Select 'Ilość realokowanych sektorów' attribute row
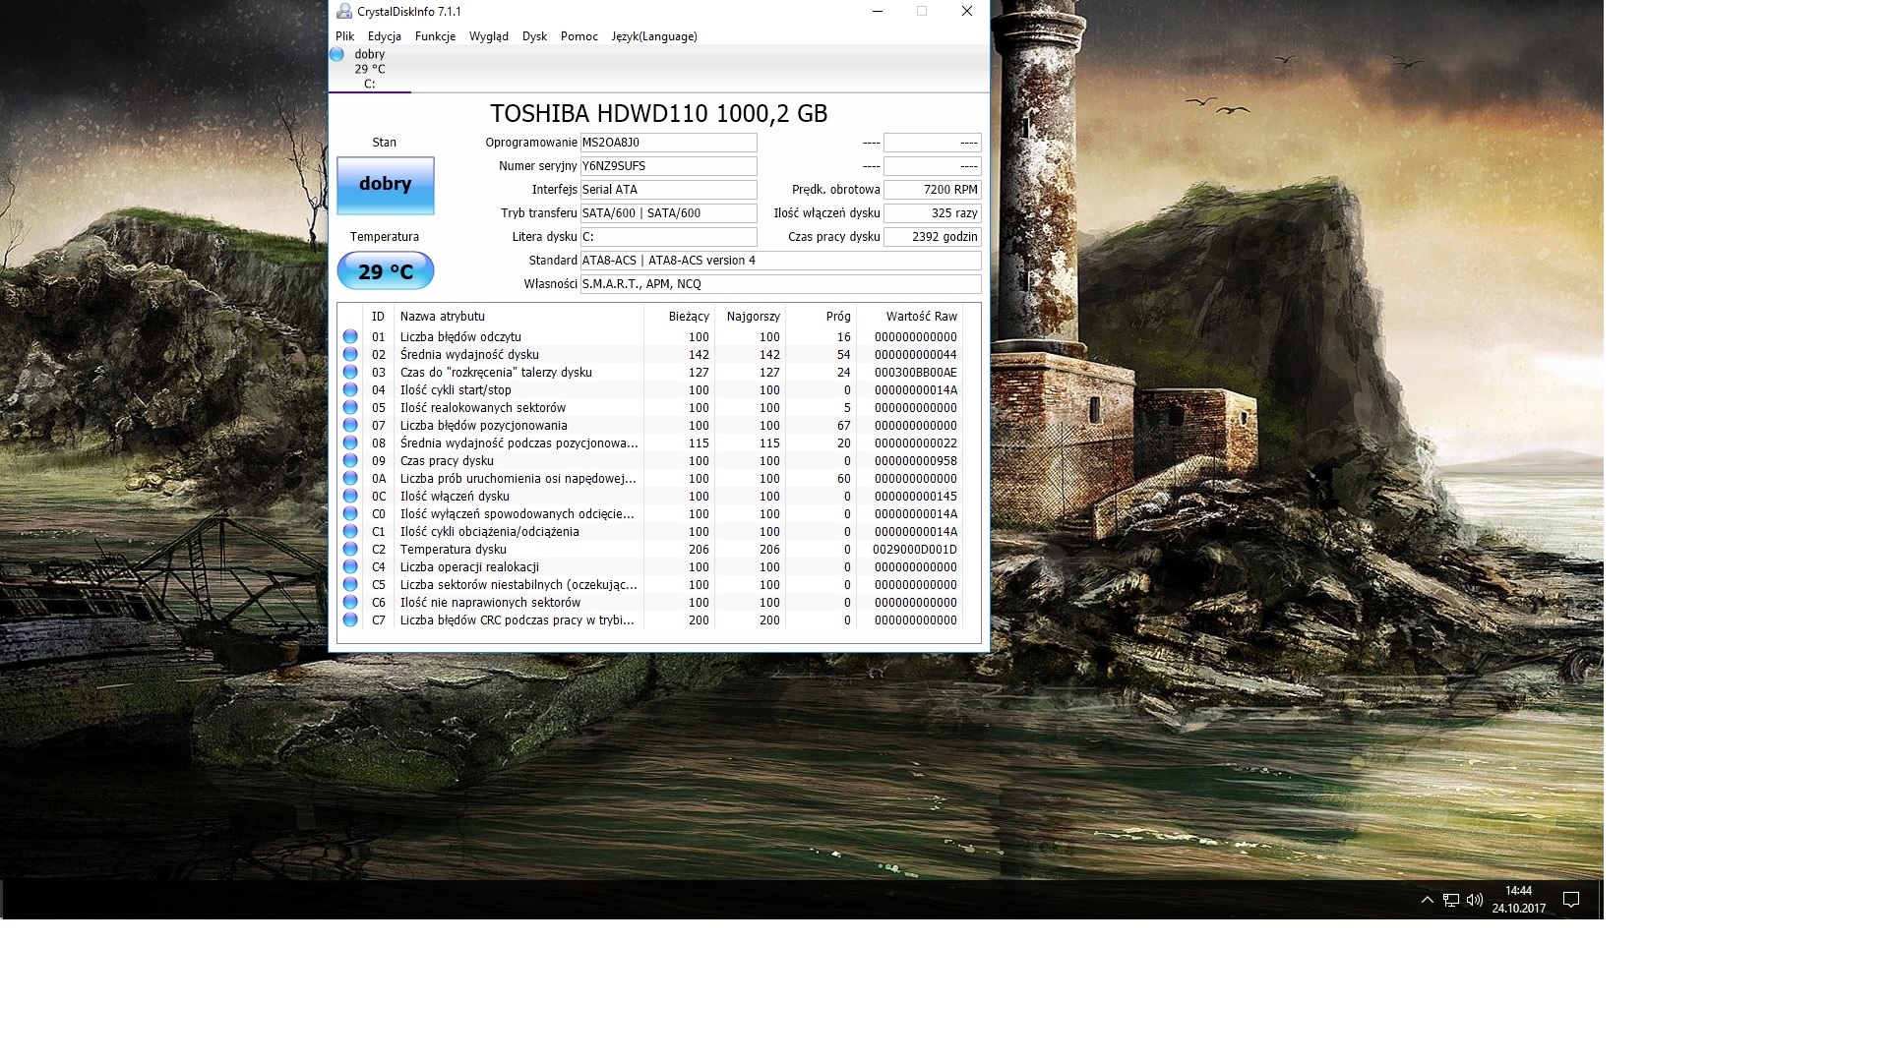Viewport: 1889px width, 1062px height. (650, 407)
